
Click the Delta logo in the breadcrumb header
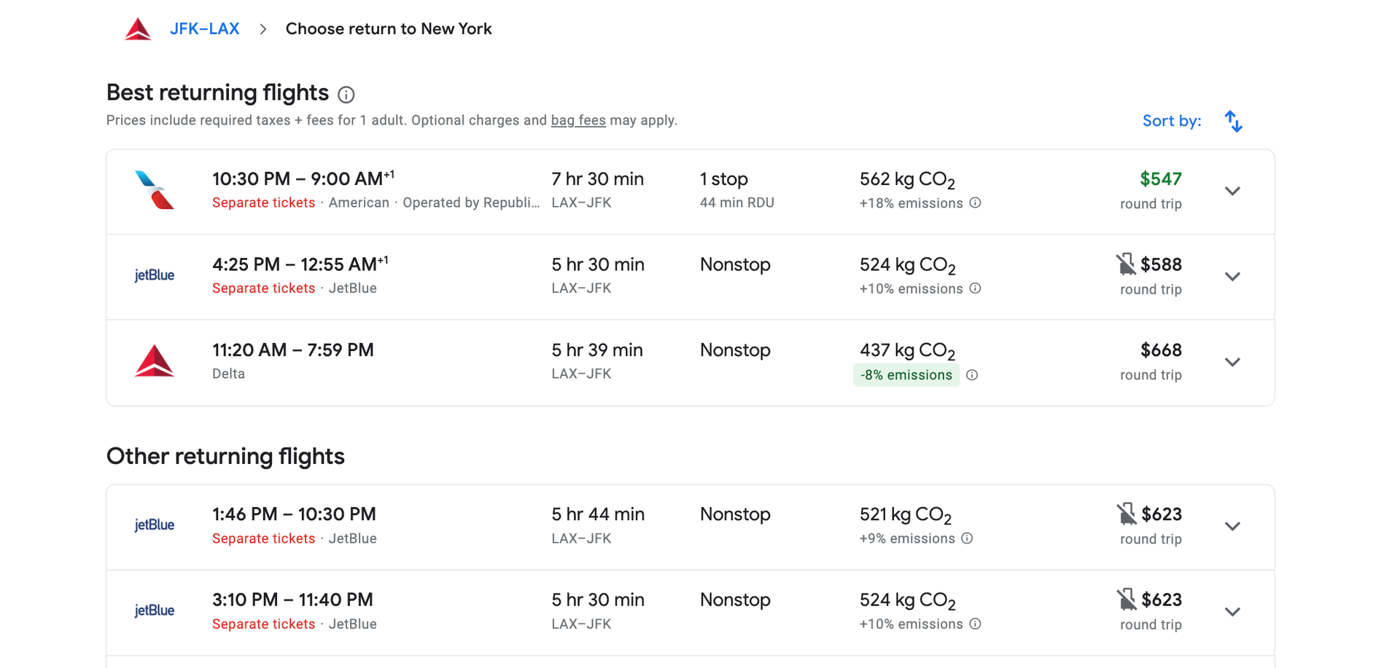tap(138, 28)
